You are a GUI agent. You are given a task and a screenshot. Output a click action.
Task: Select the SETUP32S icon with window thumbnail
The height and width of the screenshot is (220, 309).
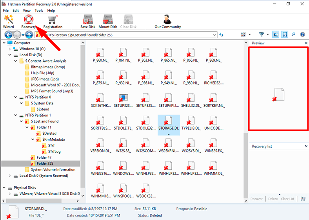click(124, 100)
